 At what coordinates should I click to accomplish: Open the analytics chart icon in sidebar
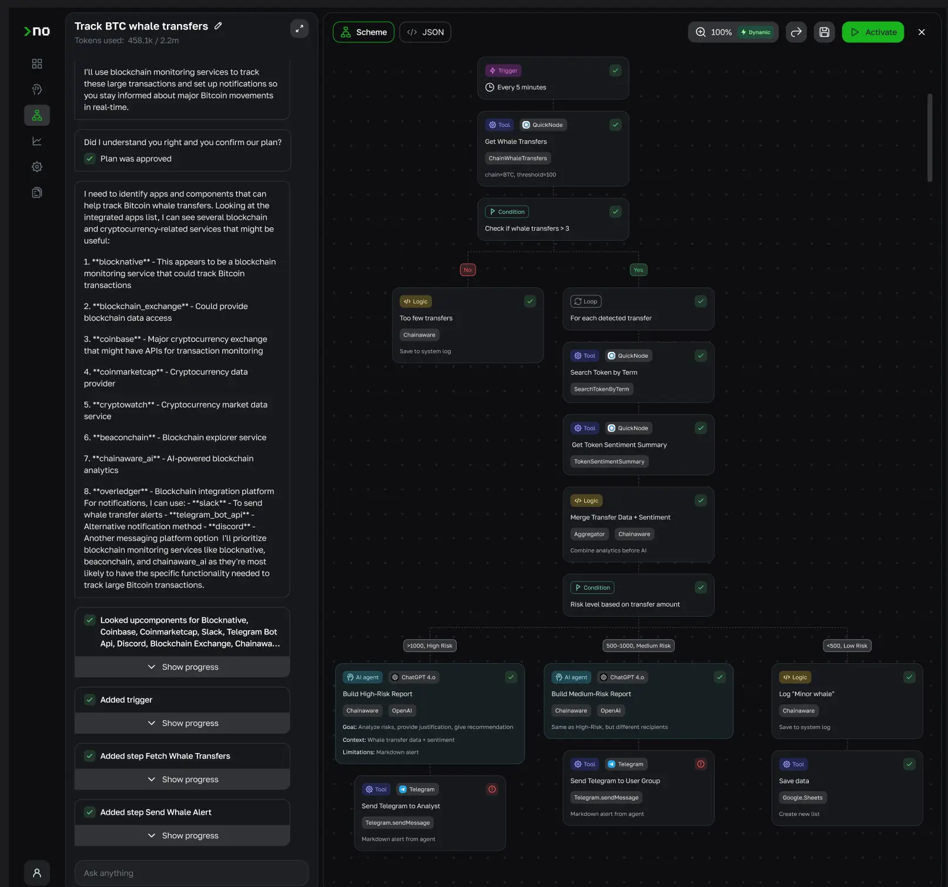pyautogui.click(x=37, y=141)
